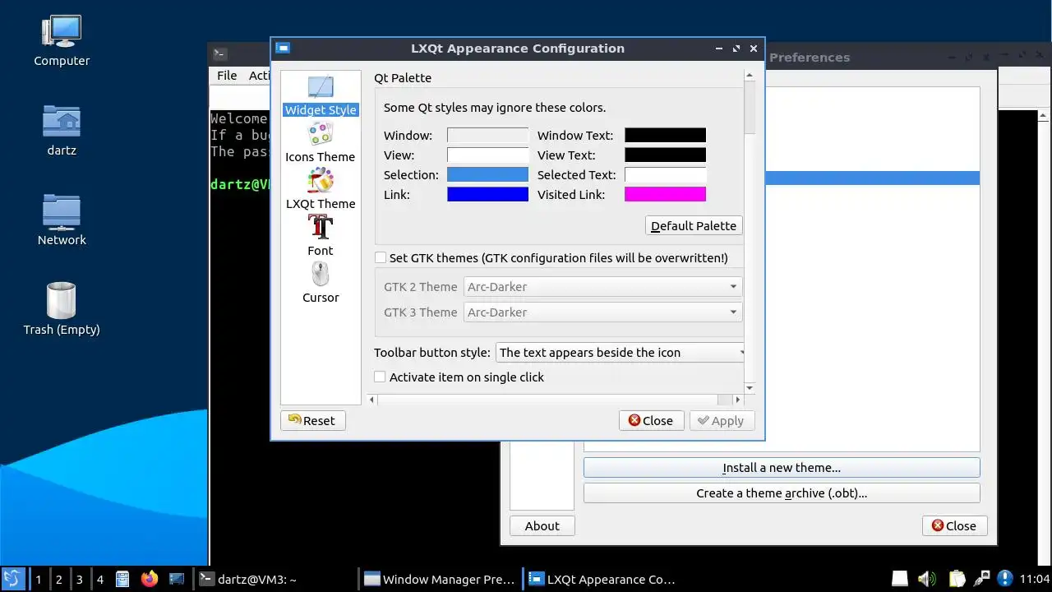Launch the file manager from the panel
This screenshot has height=592, width=1052.
(x=122, y=579)
